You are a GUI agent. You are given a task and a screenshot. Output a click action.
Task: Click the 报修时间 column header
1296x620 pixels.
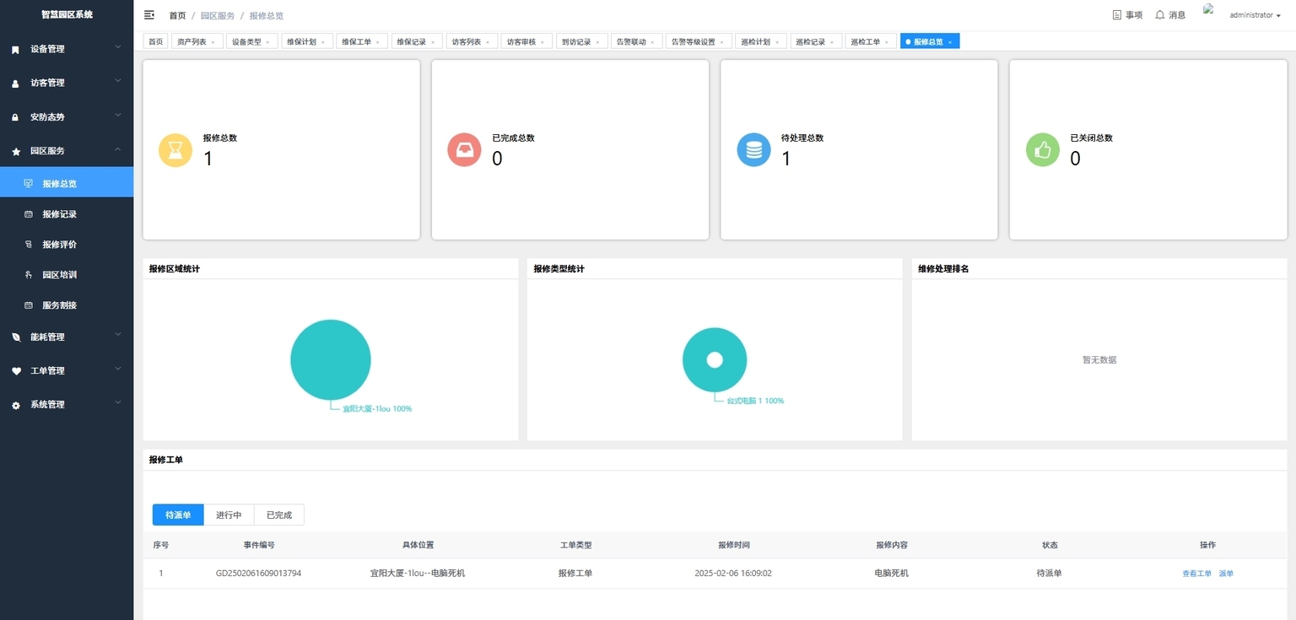pos(734,545)
